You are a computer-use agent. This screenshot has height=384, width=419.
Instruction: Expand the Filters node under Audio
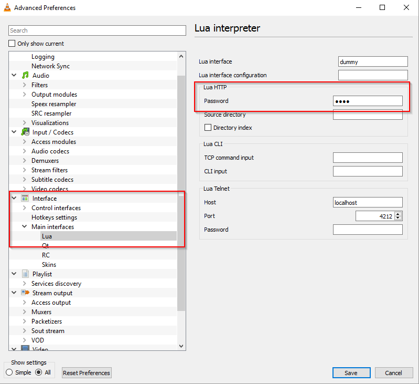(x=24, y=85)
